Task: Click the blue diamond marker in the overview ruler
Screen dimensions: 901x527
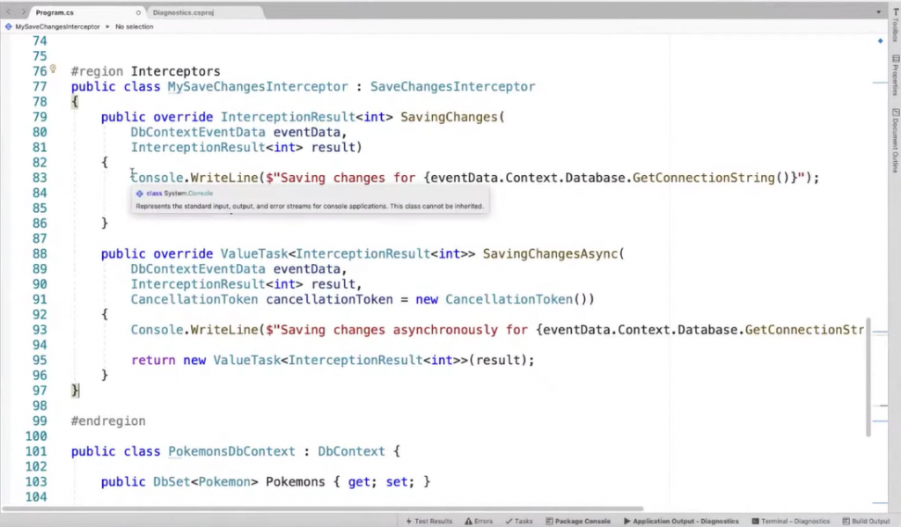Action: tap(880, 40)
